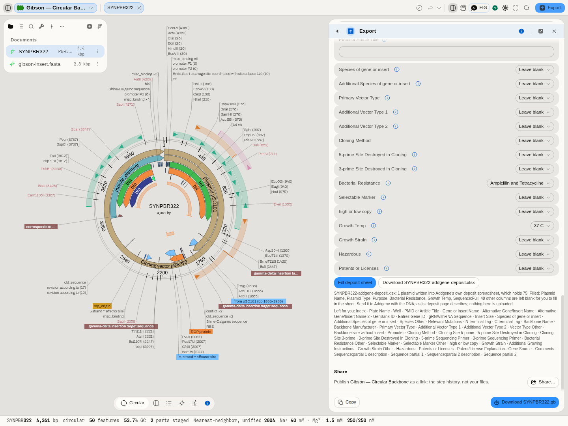This screenshot has width=568, height=426.
Task: Open search from the top toolbar
Action: pyautogui.click(x=527, y=8)
